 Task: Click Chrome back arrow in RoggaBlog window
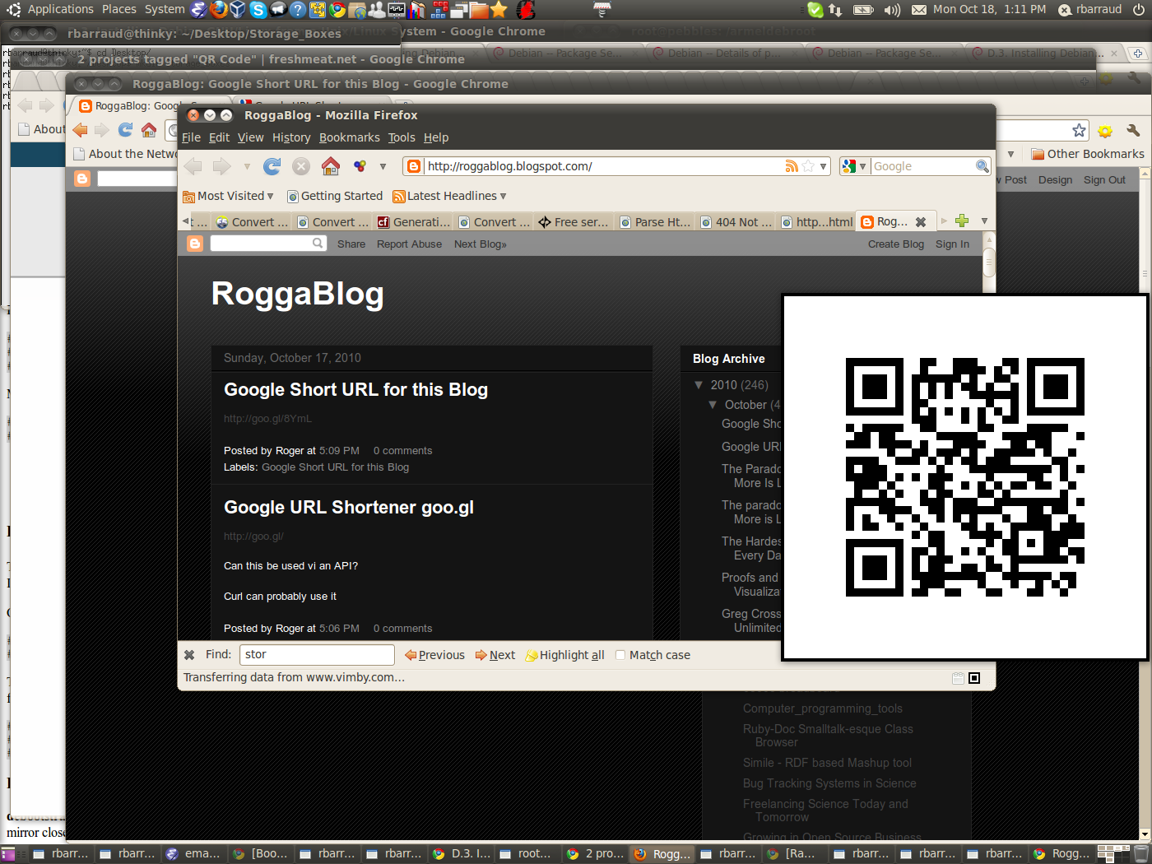click(x=81, y=130)
